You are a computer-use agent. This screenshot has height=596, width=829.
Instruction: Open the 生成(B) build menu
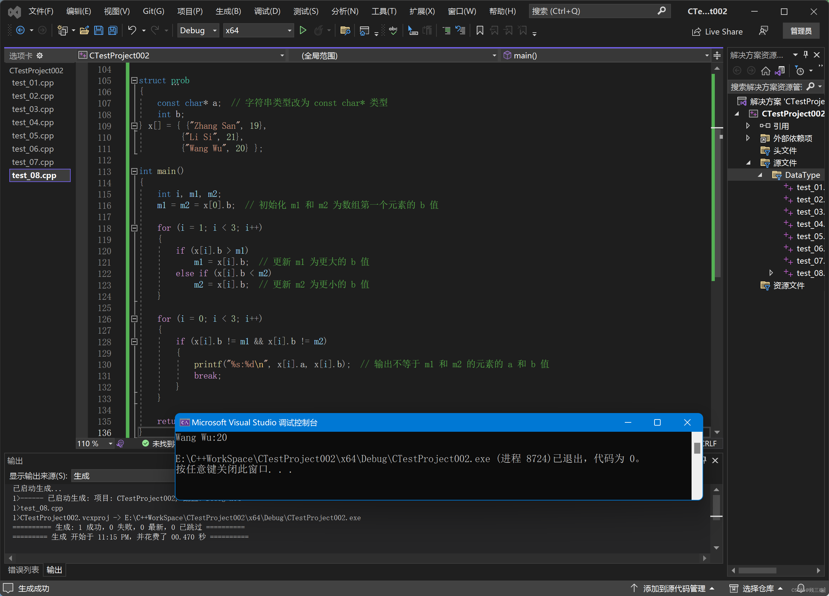coord(228,11)
